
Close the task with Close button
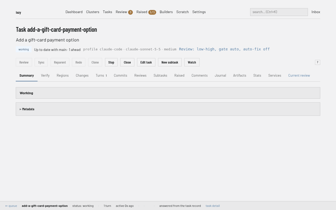click(127, 62)
